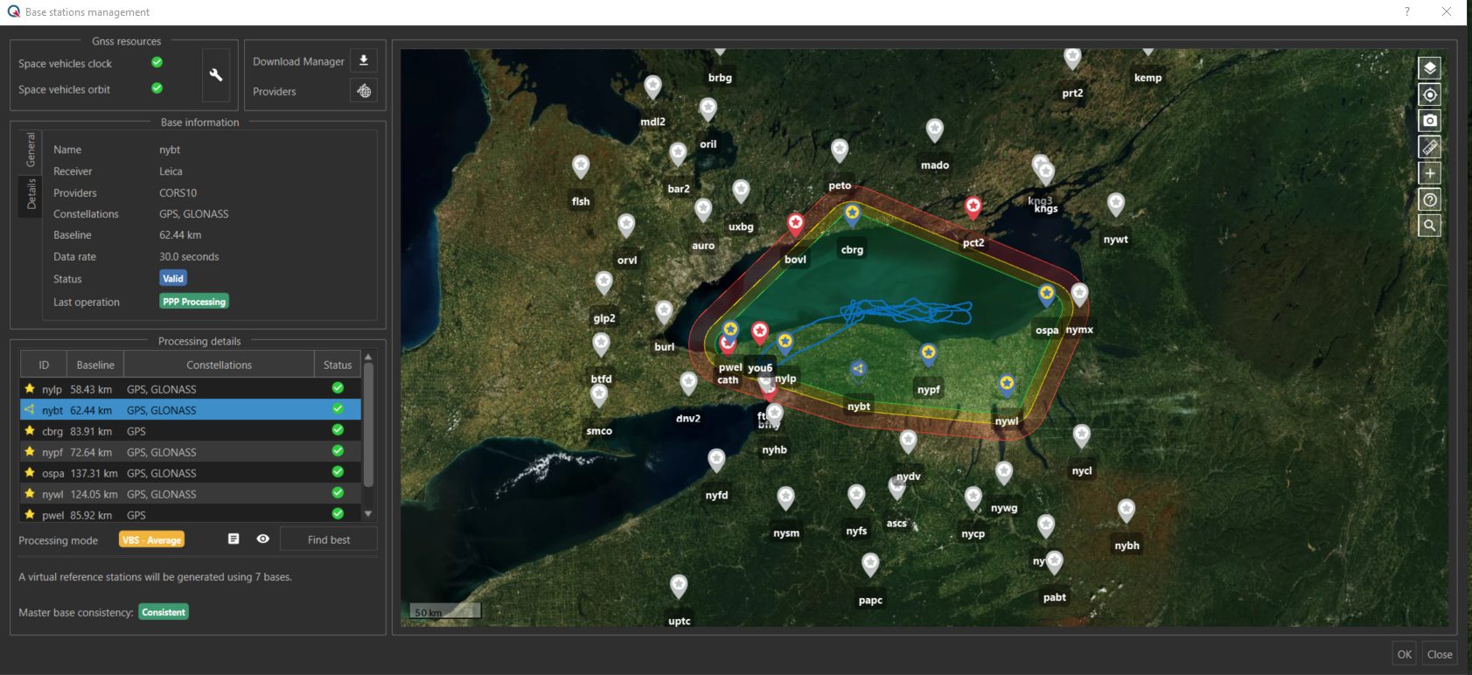The width and height of the screenshot is (1472, 675).
Task: Take a map snapshot with camera icon
Action: (1429, 121)
